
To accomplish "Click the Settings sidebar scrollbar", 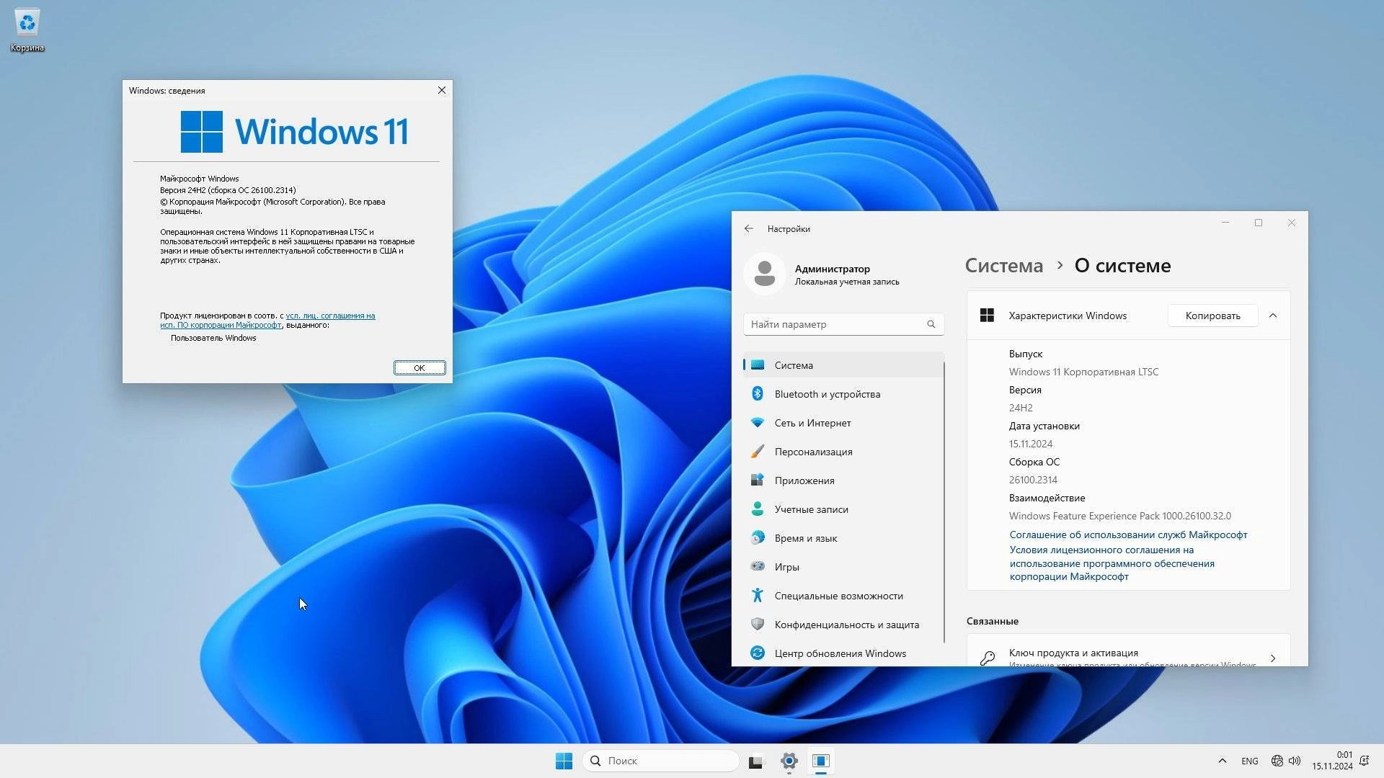I will coord(944,501).
